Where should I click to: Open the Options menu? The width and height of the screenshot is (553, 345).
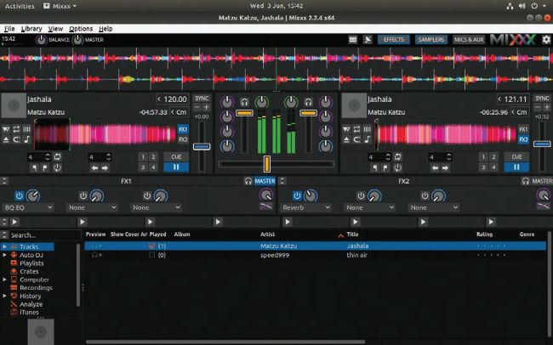pos(81,29)
